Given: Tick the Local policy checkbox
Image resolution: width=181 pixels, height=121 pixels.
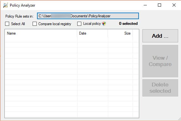Looking at the screenshot, I should coord(79,24).
